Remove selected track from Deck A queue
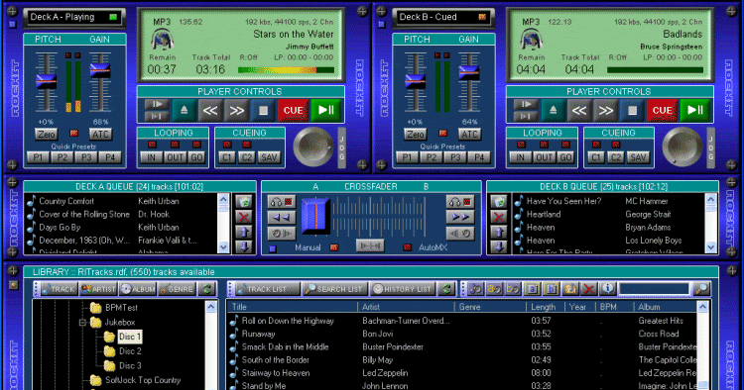Viewport: 744px width, 390px height. click(x=244, y=217)
